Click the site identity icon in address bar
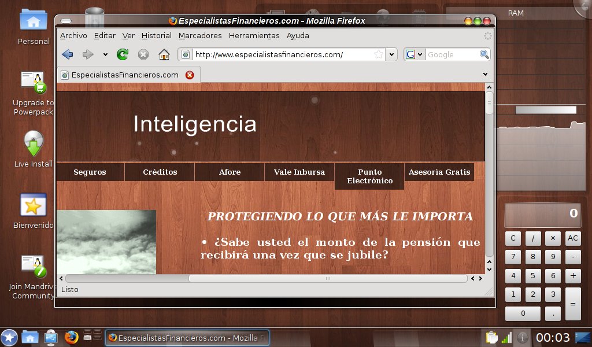The image size is (592, 347). tap(186, 55)
